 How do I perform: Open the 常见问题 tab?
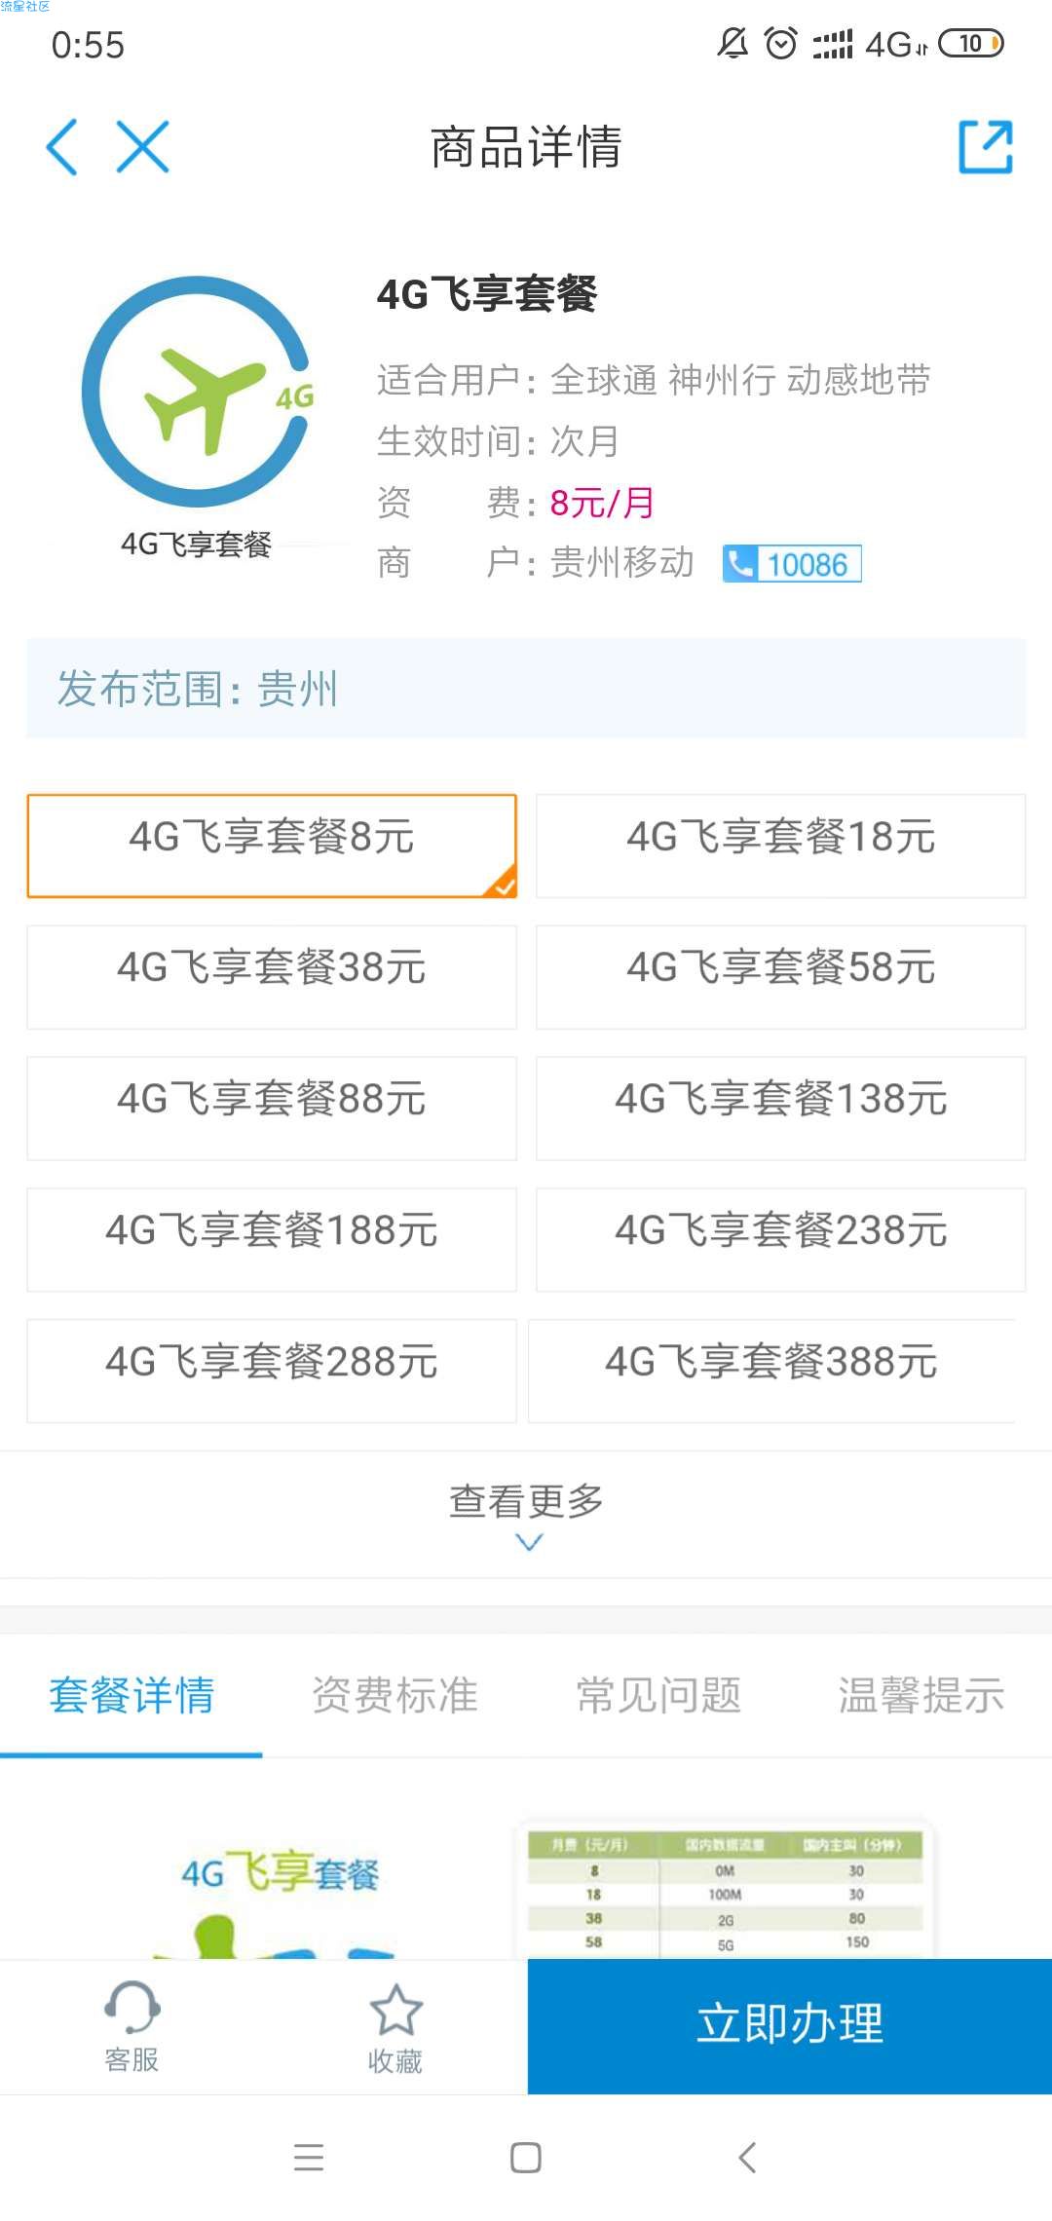click(658, 1695)
